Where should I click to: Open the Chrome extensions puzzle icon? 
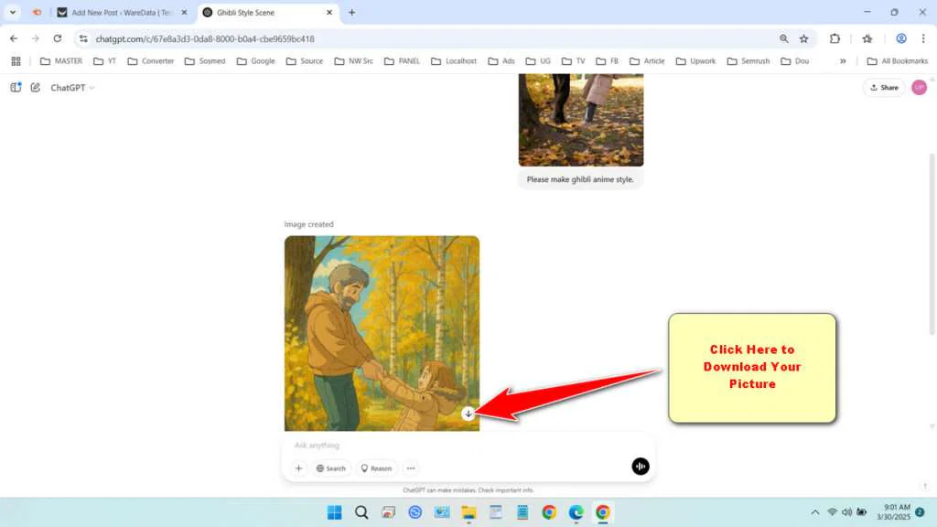[x=834, y=39]
